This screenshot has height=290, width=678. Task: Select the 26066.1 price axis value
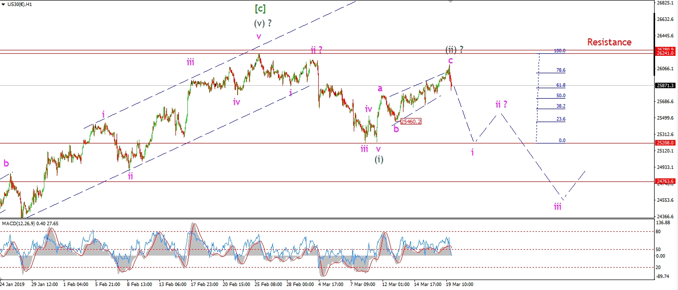666,69
